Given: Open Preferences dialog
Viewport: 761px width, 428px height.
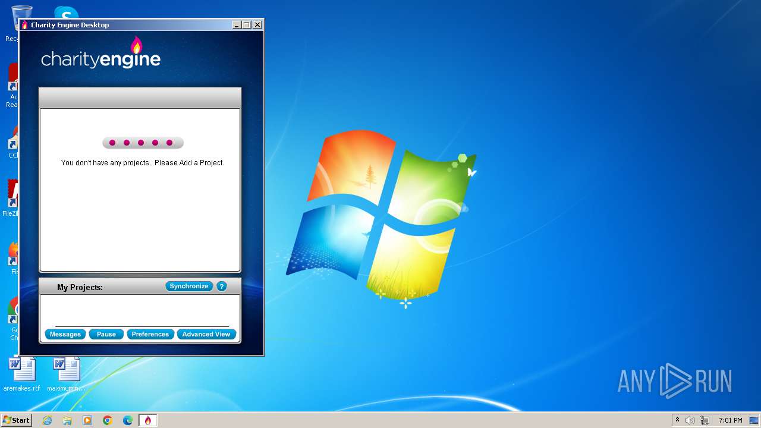Looking at the screenshot, I should pos(150,334).
